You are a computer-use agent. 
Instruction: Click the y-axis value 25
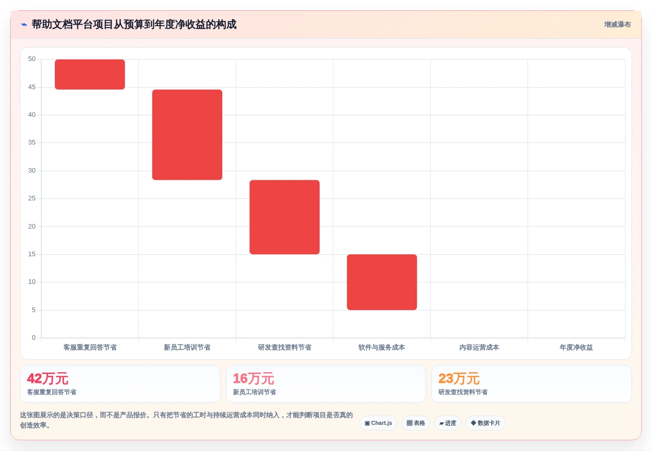pyautogui.click(x=32, y=198)
